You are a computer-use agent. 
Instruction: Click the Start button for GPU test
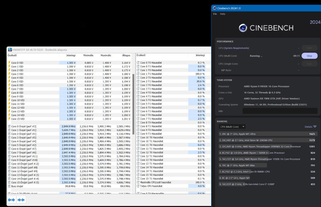pos(309,48)
